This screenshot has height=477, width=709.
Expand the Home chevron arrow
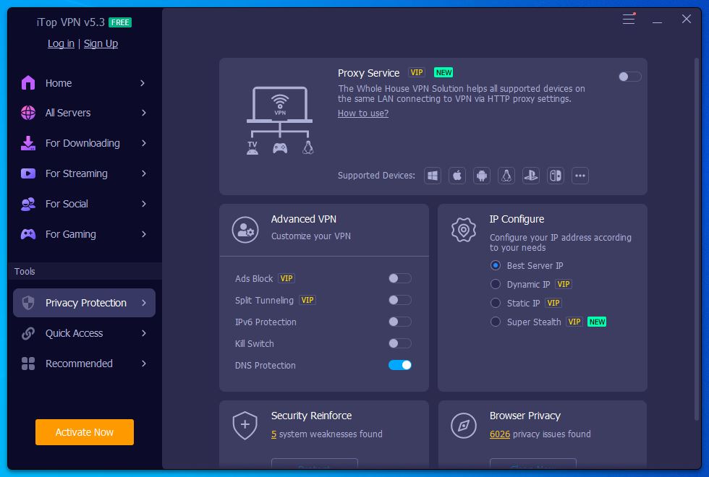pos(143,83)
